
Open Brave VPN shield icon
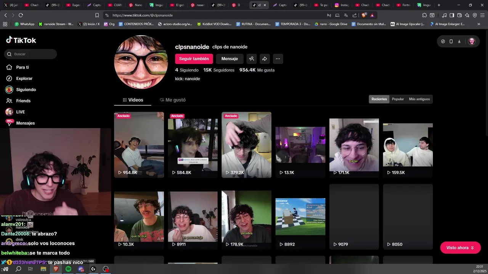[475, 15]
